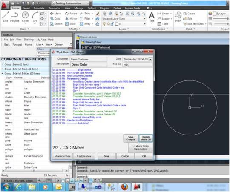The image size is (230, 192).
Task: Click the Stretch tool in Modify
Action: tap(56, 24)
